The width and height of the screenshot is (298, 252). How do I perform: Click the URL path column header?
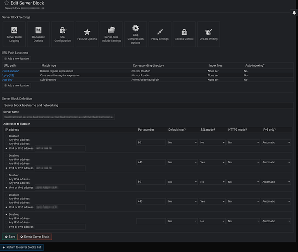10,66
